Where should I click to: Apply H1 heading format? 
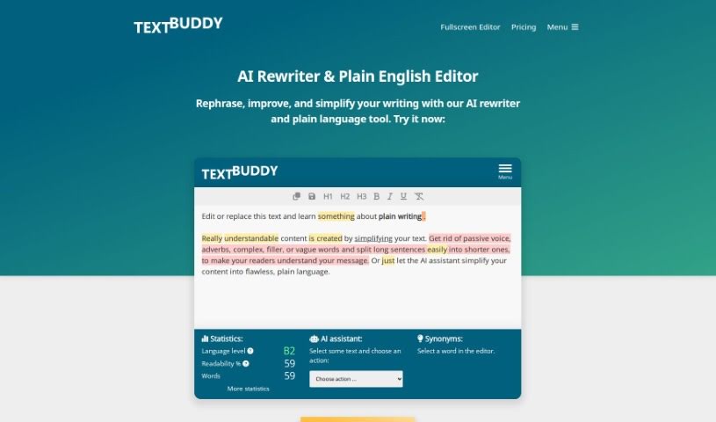pyautogui.click(x=328, y=196)
